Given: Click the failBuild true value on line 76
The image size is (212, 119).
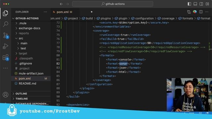Looking at the screenshot, I should (121, 39).
